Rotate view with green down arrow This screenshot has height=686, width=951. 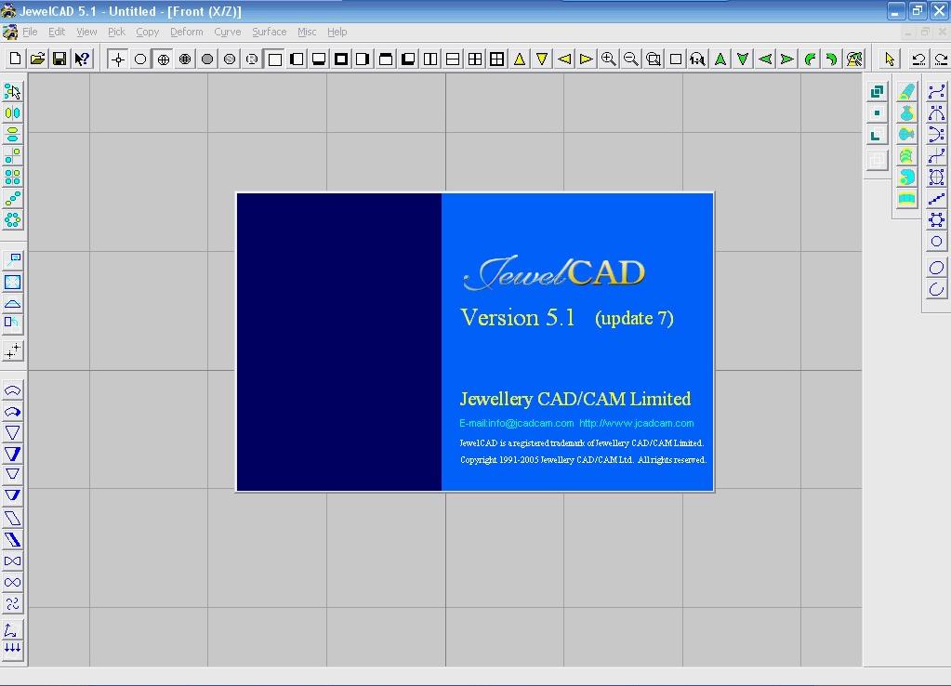743,59
